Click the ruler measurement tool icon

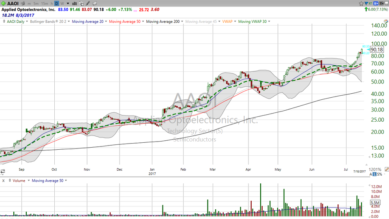(387, 170)
